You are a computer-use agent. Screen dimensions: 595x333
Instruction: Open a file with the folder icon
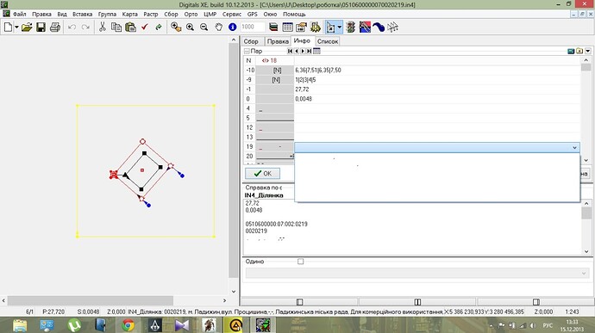point(27,28)
